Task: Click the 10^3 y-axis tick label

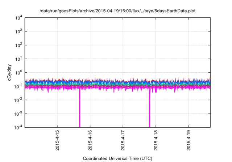Action: [19, 31]
